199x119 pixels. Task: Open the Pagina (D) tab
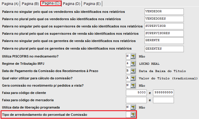(72, 4)
